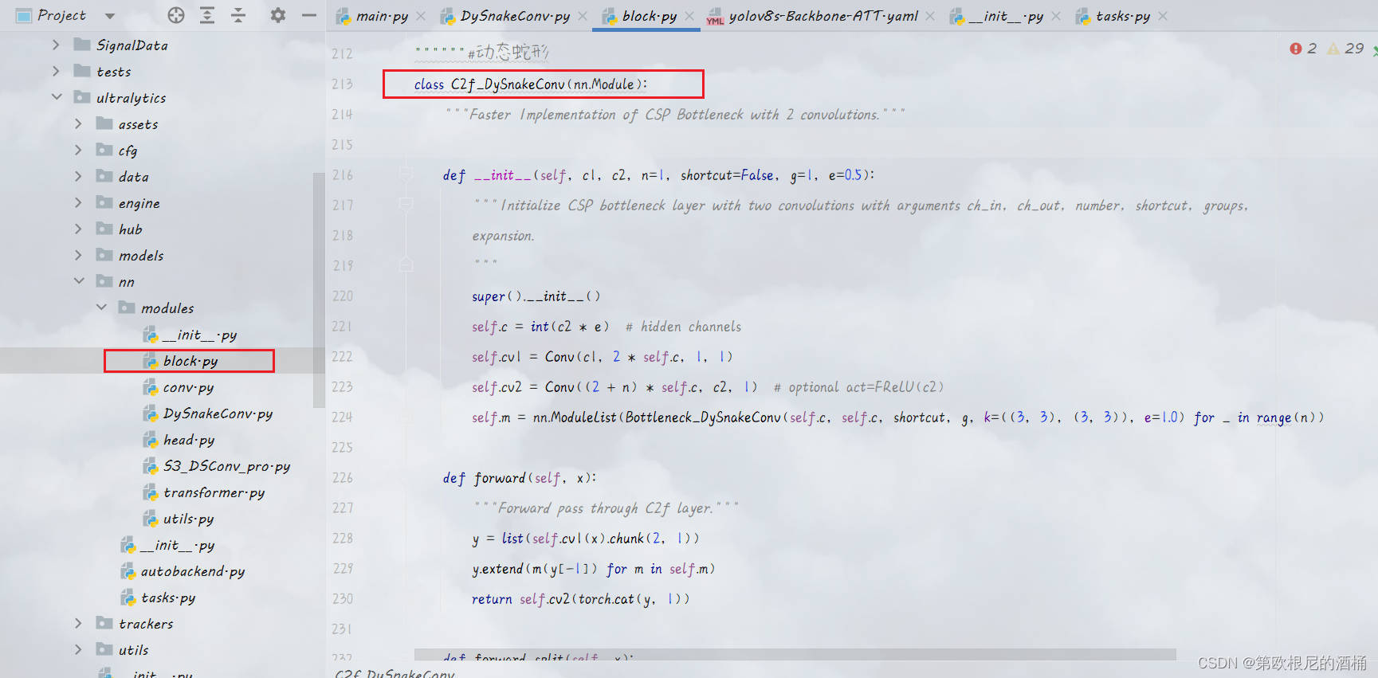Click line number 224 in gutter
Screen dimensions: 1378x678
point(342,417)
